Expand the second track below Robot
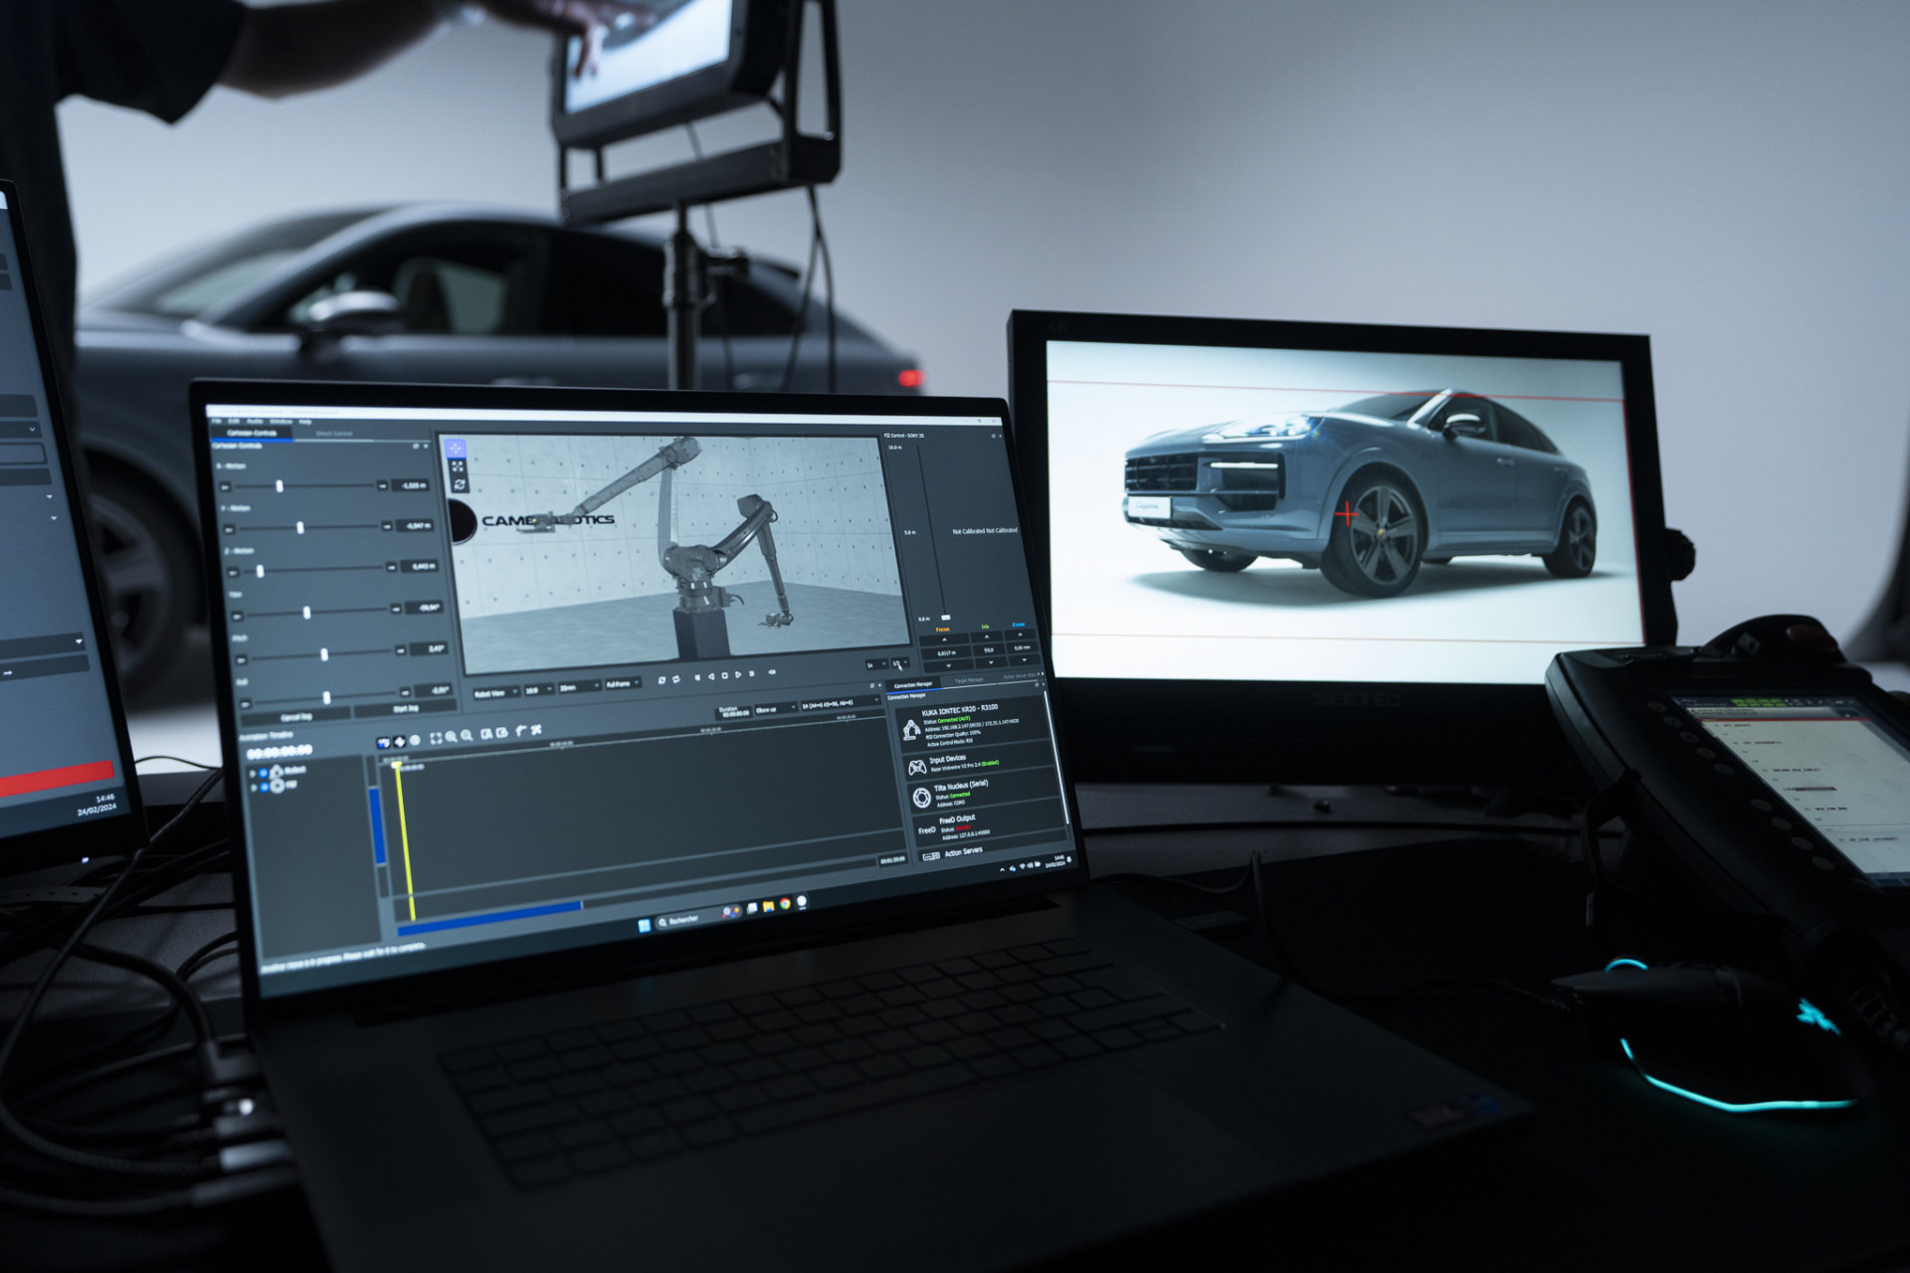Screen dimensions: 1910x1273 click(x=255, y=789)
